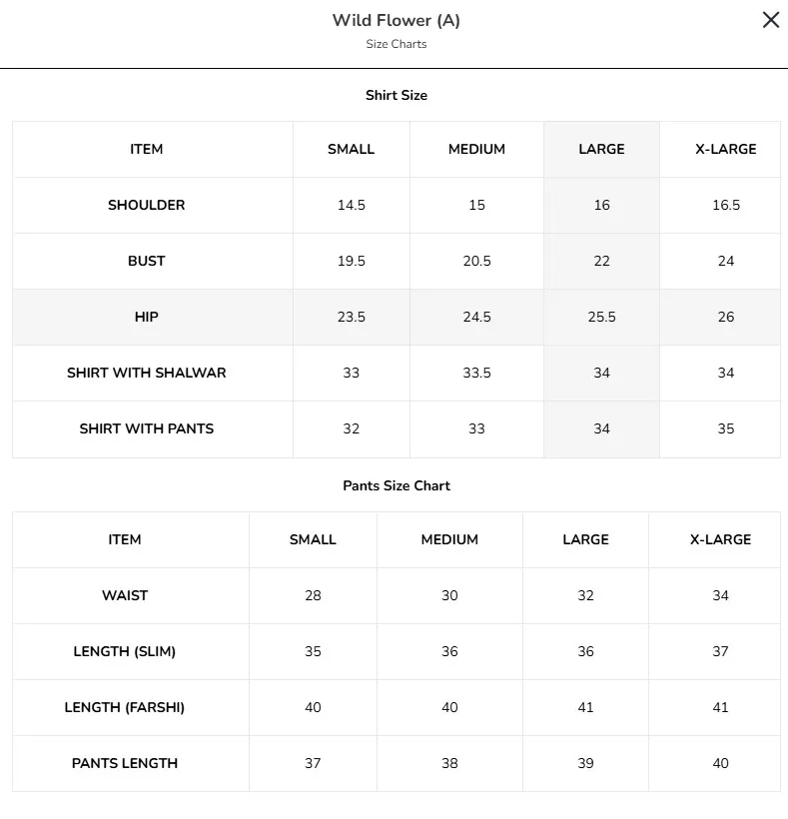788x819 pixels.
Task: Click the X-LARGE pants length value 40
Action: click(720, 763)
